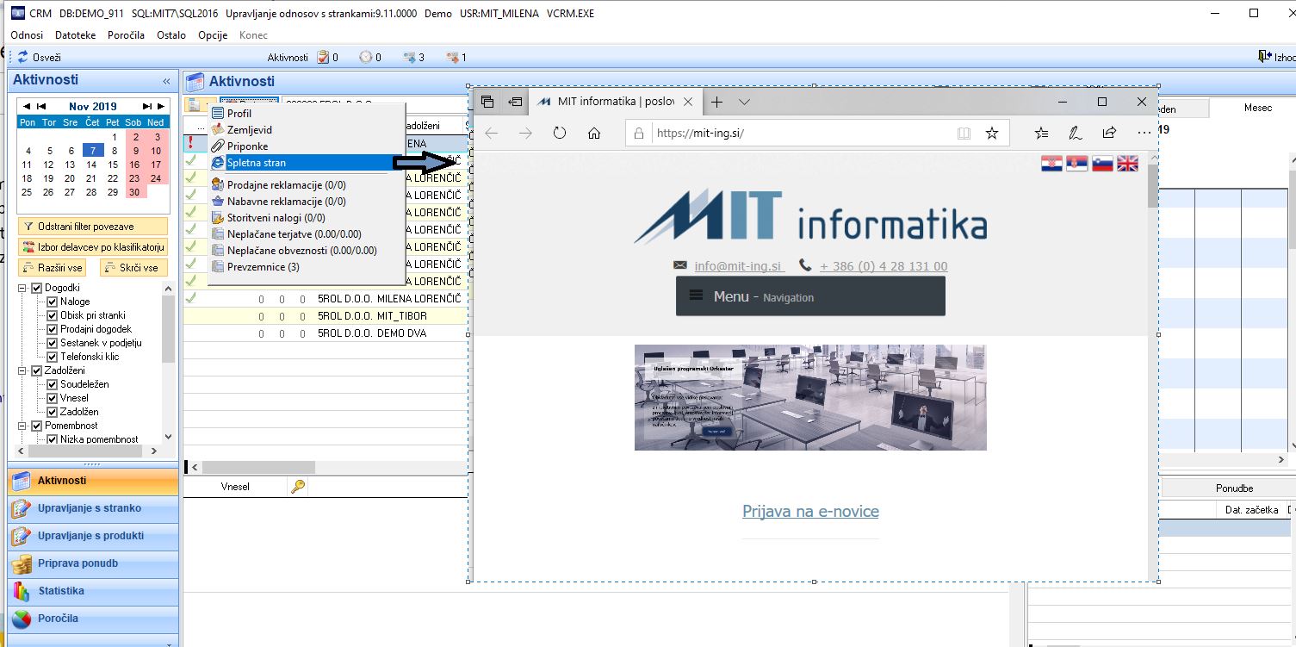Open the Datoteke menu

(x=76, y=35)
